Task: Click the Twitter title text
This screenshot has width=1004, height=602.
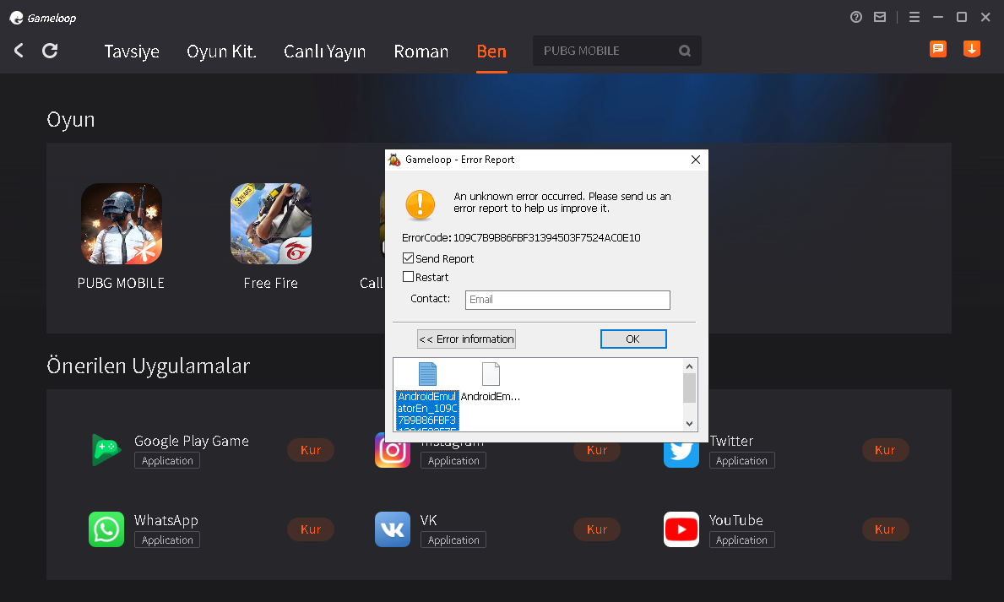Action: [x=731, y=442]
